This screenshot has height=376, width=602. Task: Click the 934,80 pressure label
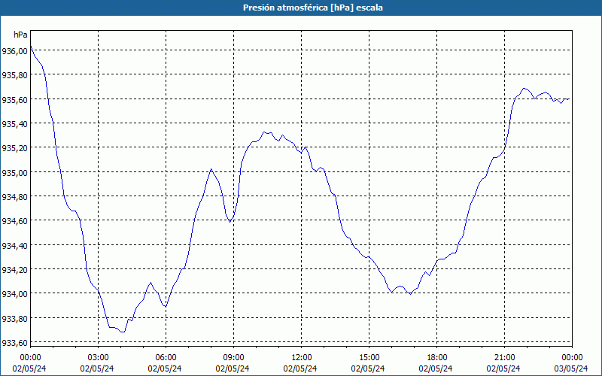coord(14,196)
